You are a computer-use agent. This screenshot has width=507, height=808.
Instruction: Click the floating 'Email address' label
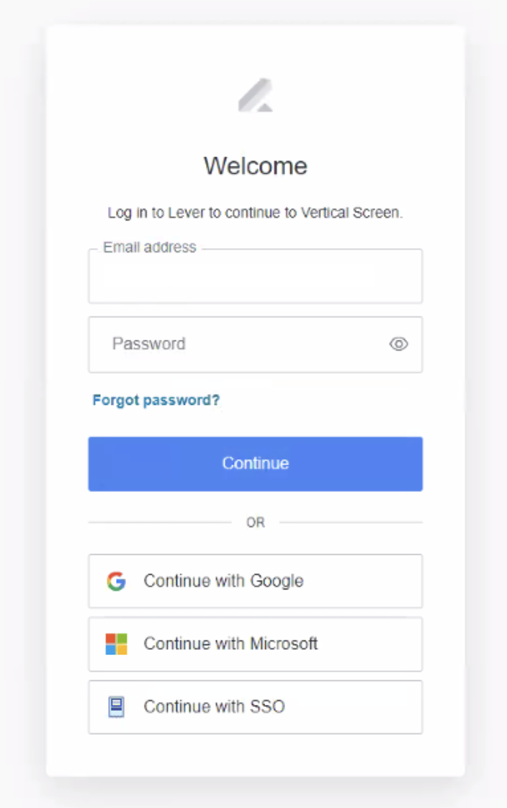tap(149, 247)
